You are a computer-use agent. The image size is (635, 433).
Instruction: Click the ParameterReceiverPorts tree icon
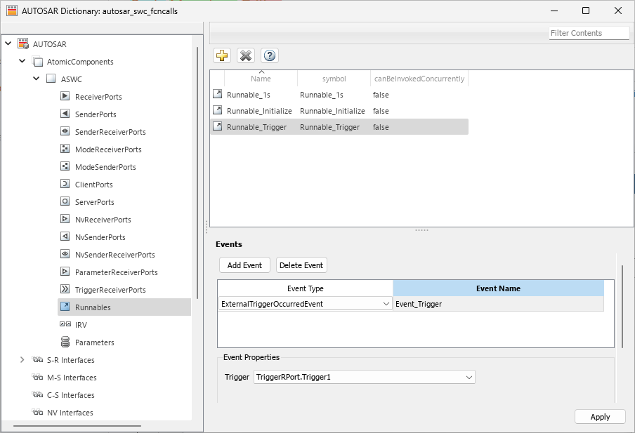(x=65, y=272)
